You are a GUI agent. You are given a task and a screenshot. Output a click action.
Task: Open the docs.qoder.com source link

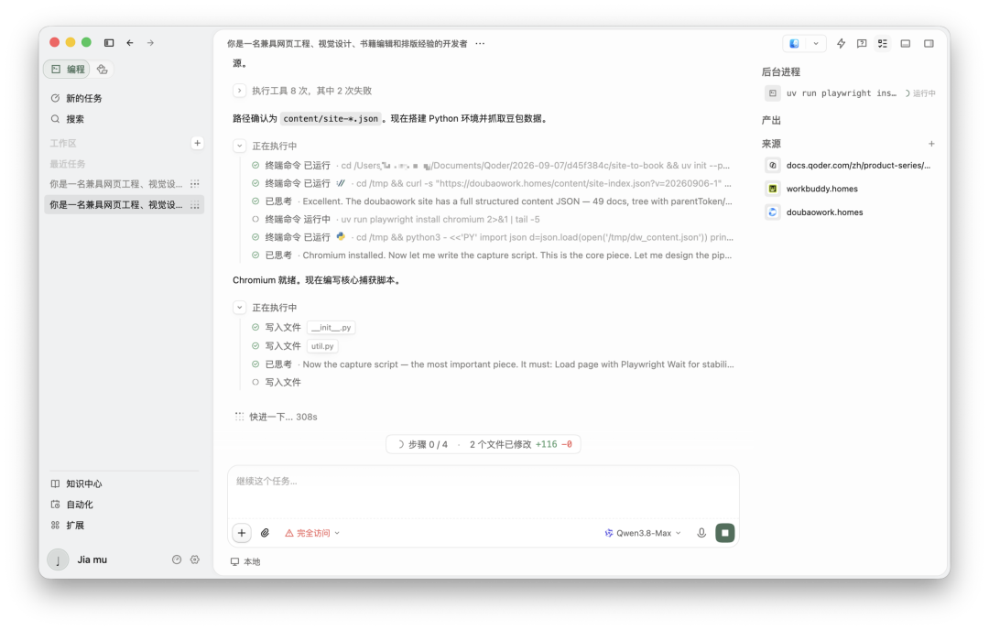coord(850,165)
